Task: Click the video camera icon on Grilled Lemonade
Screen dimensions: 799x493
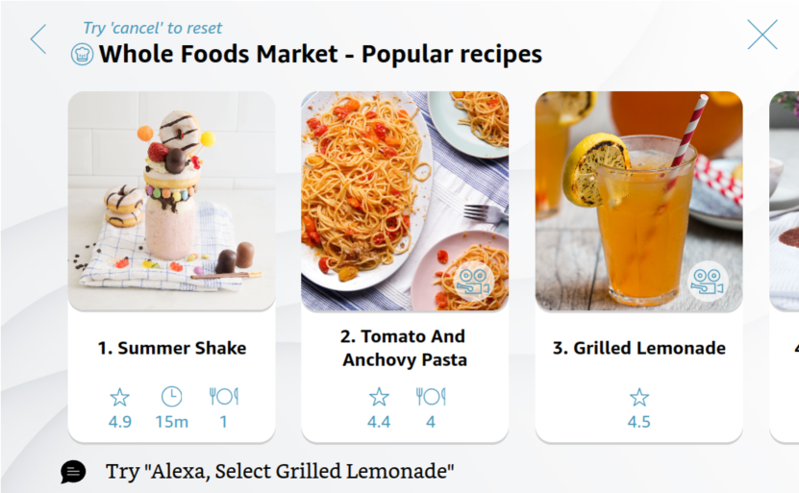Action: 708,282
